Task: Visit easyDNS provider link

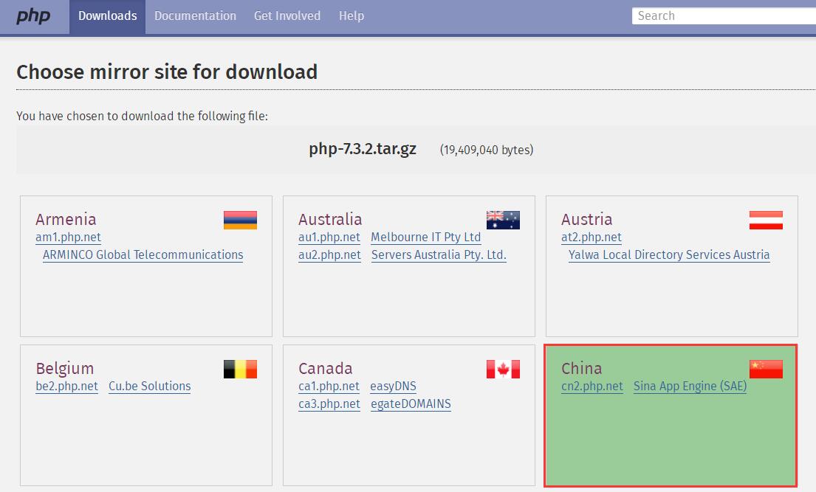Action: point(393,387)
